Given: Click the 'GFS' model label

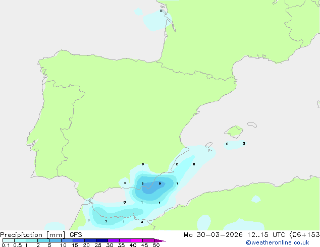Looking at the screenshot, I should [x=76, y=235].
